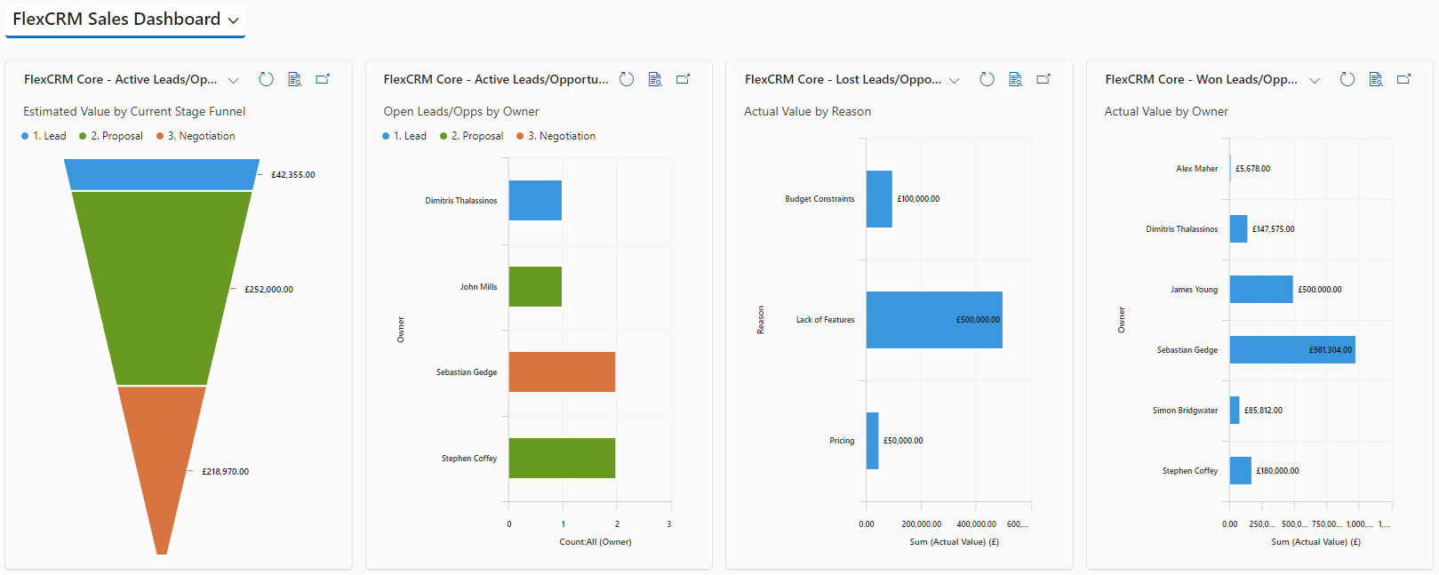View records for Actual Value by Reason chart

click(x=1016, y=79)
